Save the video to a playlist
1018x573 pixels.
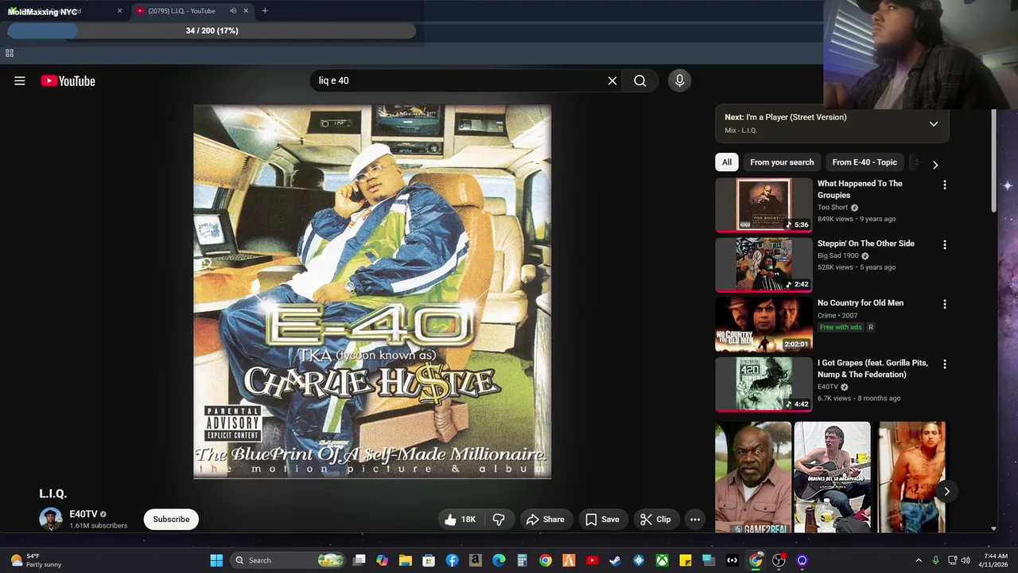tap(602, 519)
